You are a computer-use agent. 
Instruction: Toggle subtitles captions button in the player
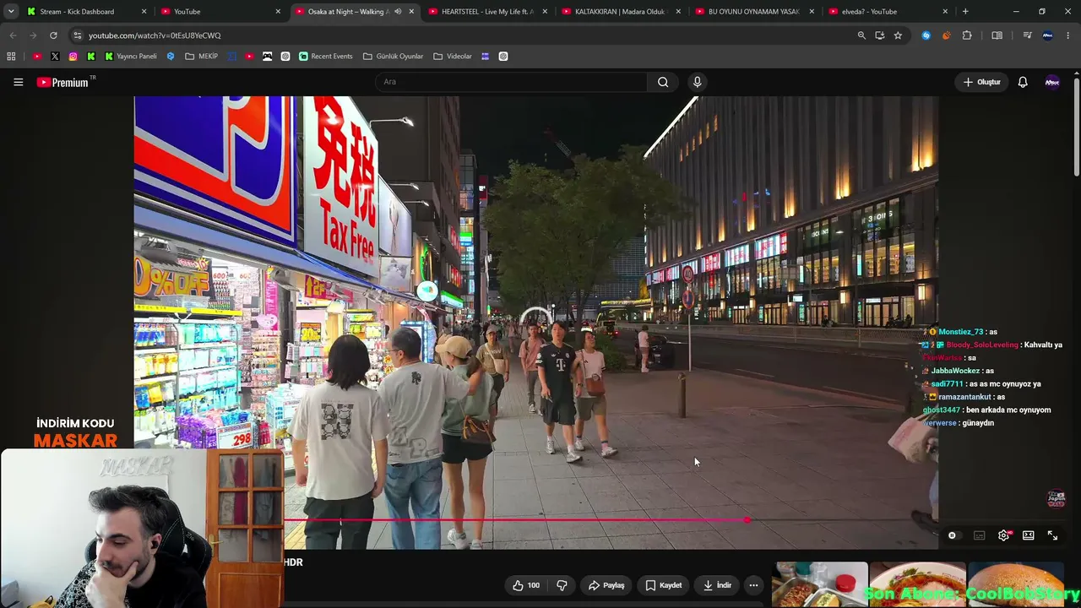[979, 535]
